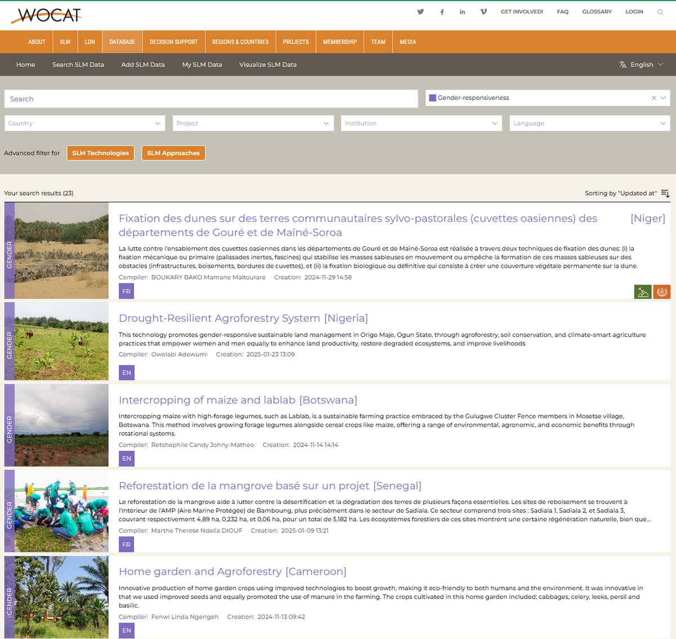Viewport: 676px width, 639px height.
Task: Click the LOGIN link
Action: pyautogui.click(x=634, y=12)
